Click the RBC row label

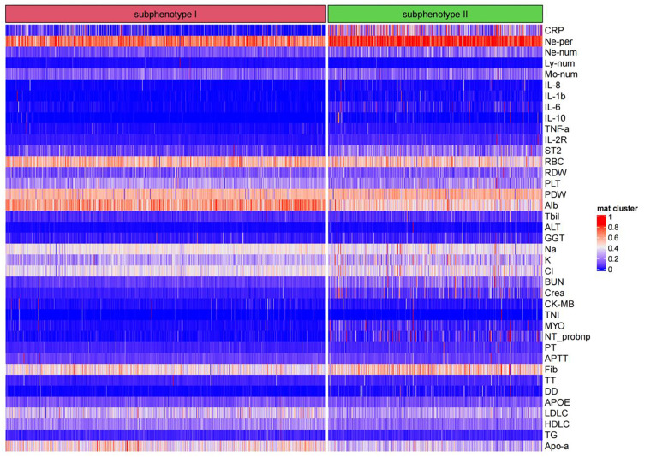click(554, 162)
